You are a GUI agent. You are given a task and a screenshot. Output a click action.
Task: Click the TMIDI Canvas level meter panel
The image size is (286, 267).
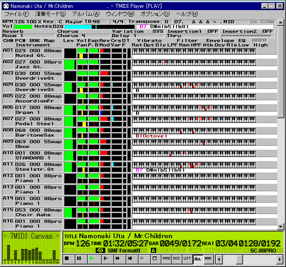[x=32, y=248]
